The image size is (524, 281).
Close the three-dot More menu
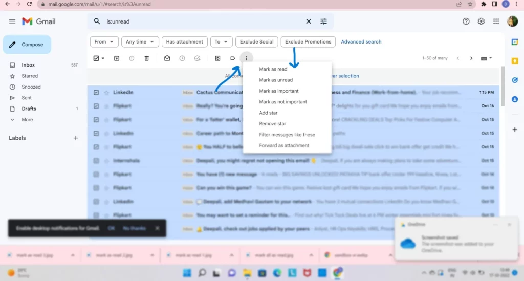click(246, 58)
